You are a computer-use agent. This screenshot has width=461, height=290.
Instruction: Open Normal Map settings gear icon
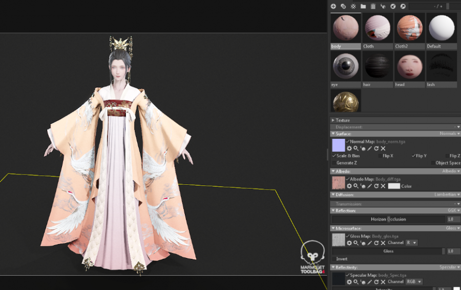point(349,149)
